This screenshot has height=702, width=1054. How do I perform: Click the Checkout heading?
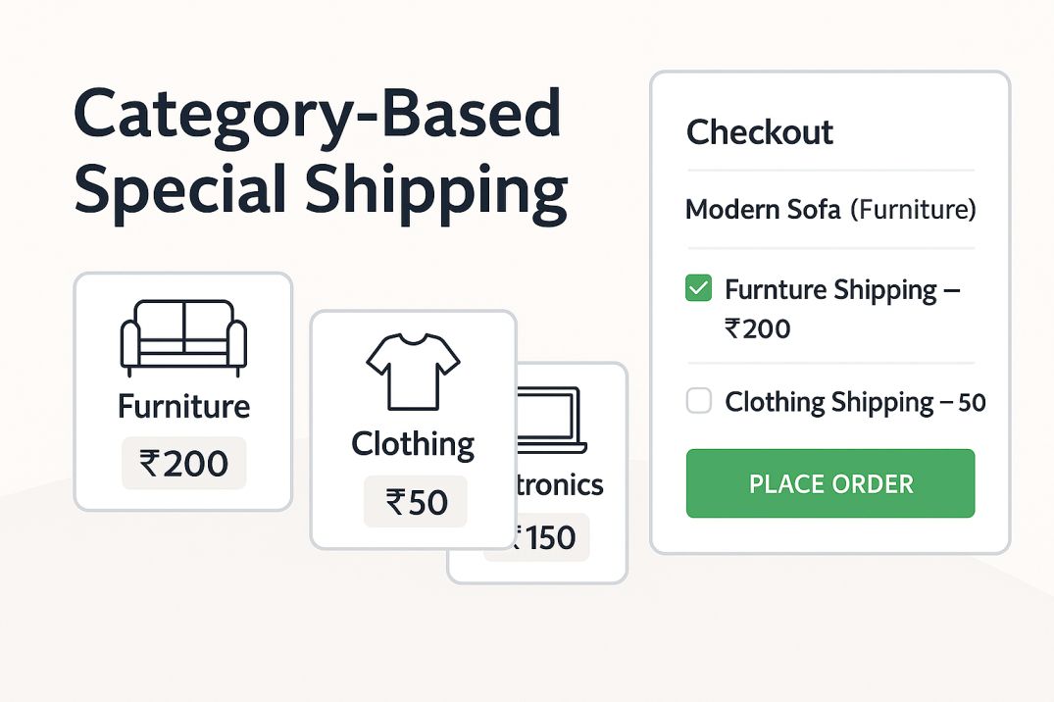(x=760, y=131)
